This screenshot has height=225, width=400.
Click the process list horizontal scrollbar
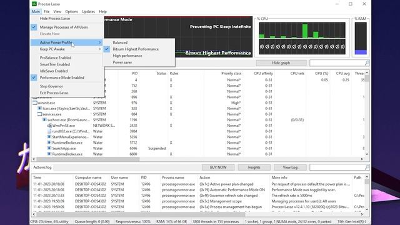pyautogui.click(x=88, y=159)
